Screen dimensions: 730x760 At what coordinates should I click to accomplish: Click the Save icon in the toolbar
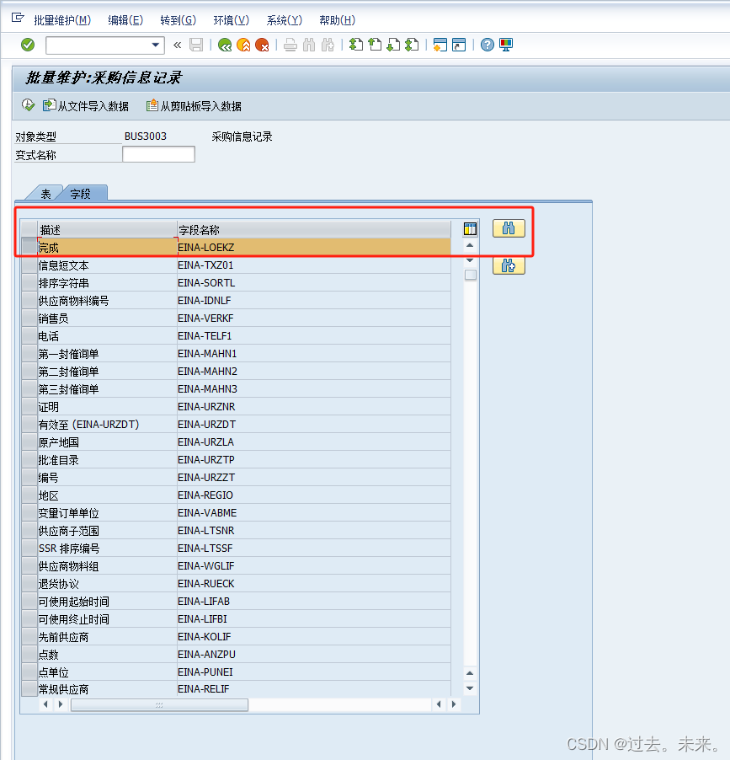tap(196, 45)
